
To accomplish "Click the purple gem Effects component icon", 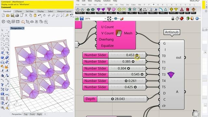I will pyautogui.click(x=98, y=9).
